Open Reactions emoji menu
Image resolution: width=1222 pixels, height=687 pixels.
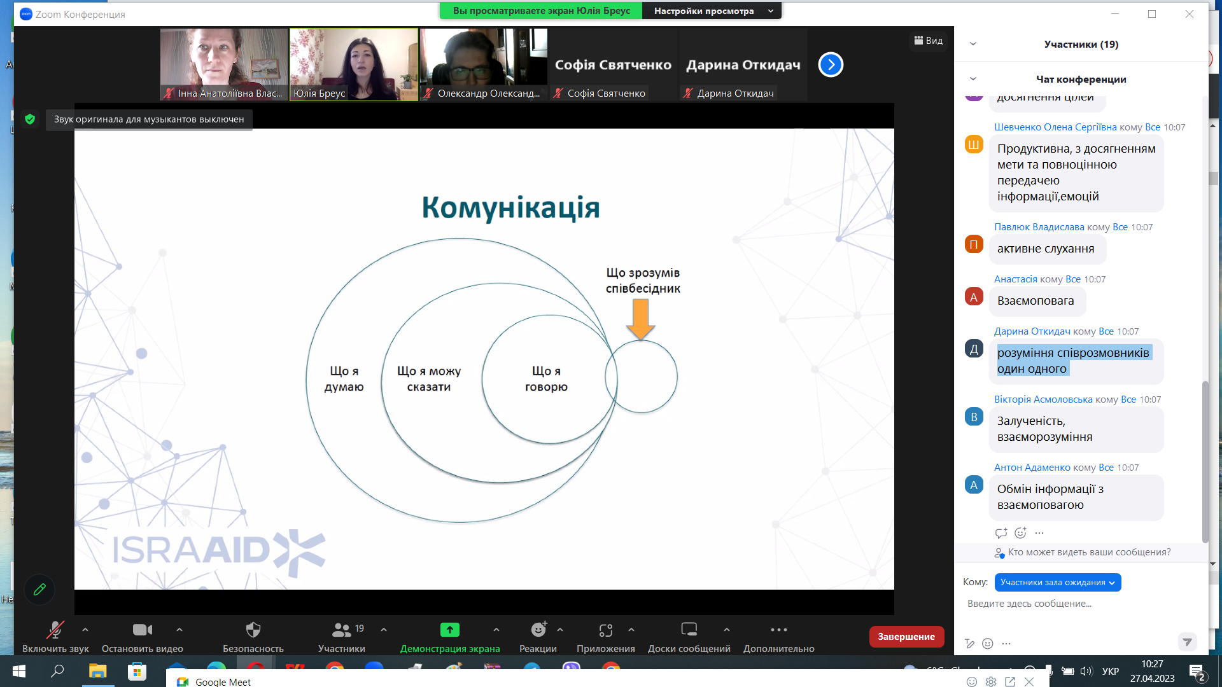(538, 630)
